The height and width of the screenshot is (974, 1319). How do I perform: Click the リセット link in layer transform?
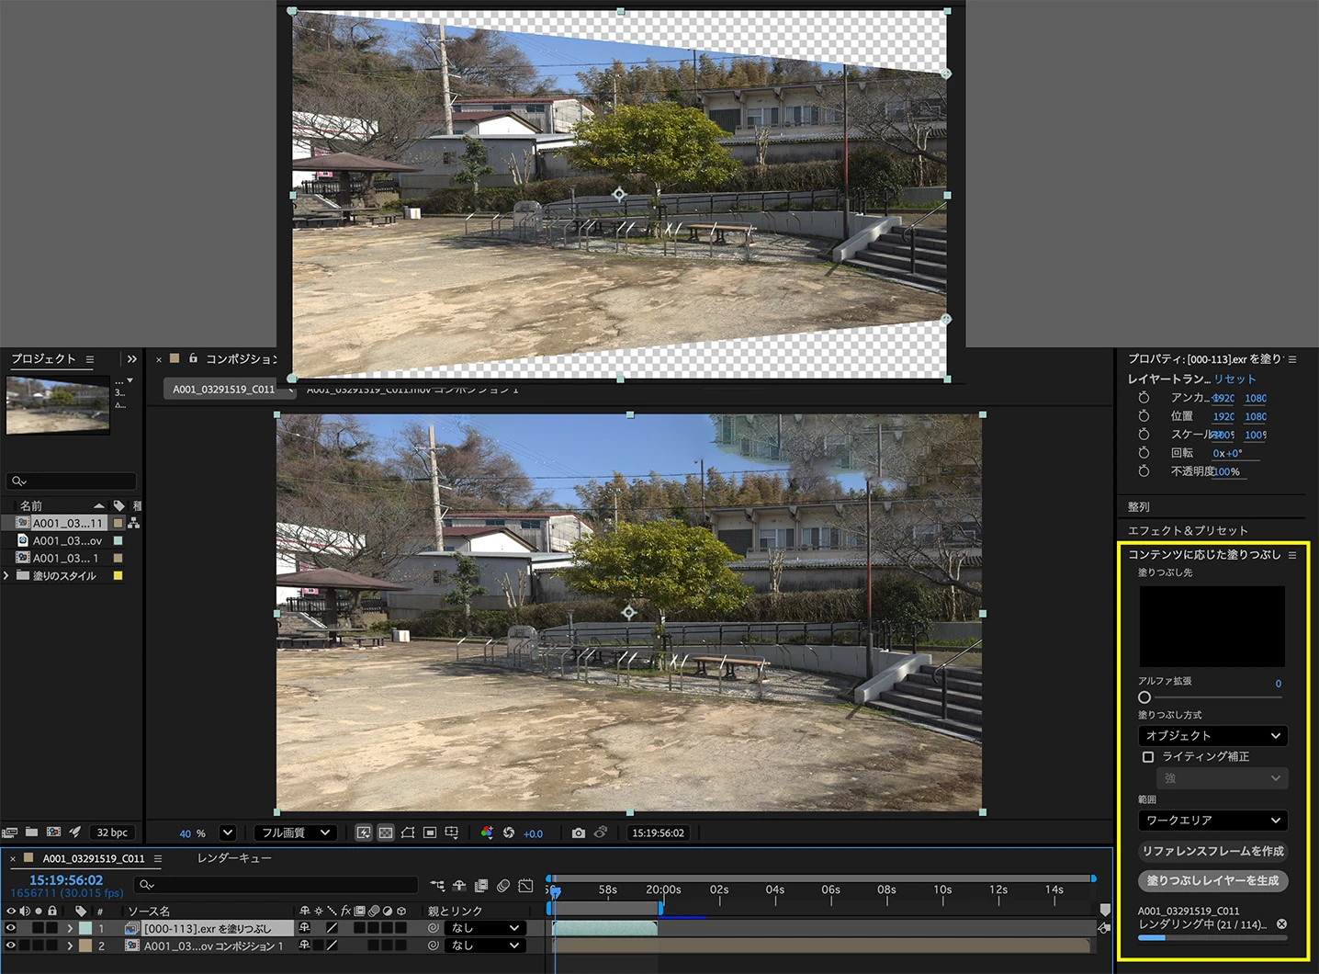point(1234,379)
